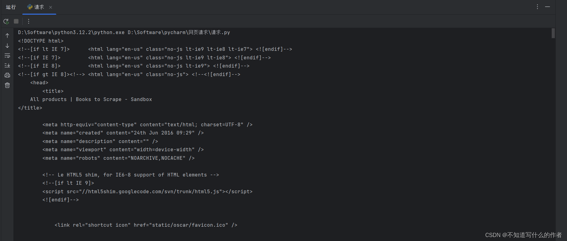The image size is (567, 241).
Task: Clear all console output with trash icon
Action: point(7,85)
